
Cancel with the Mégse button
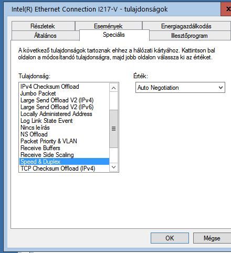point(212,238)
